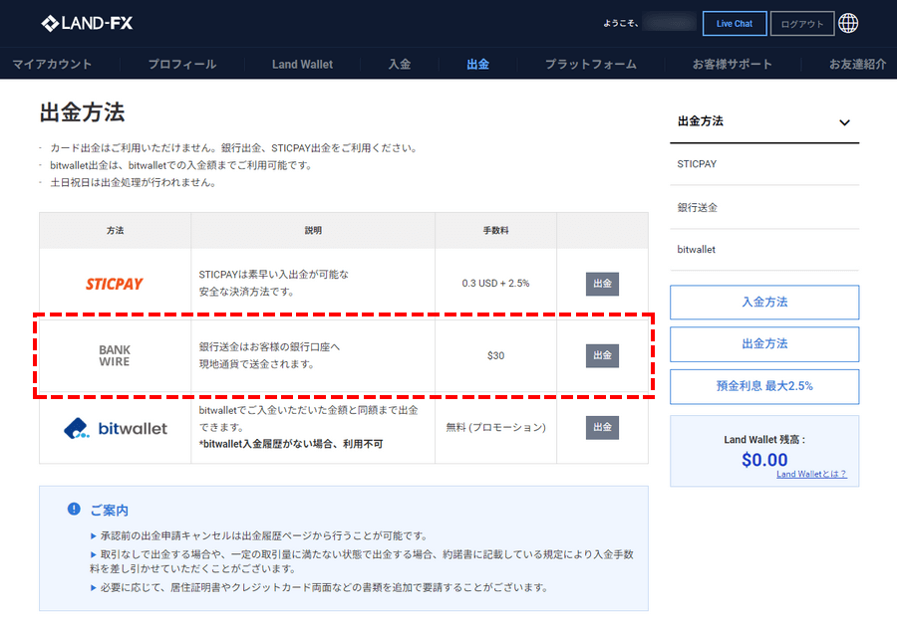The width and height of the screenshot is (897, 630).
Task: Select STICPAY in the sidebar list
Action: point(697,164)
